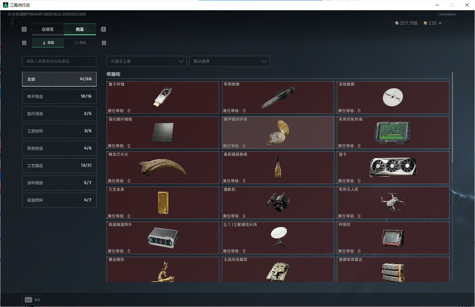Select the 量子存储 USB drive item

[163, 98]
